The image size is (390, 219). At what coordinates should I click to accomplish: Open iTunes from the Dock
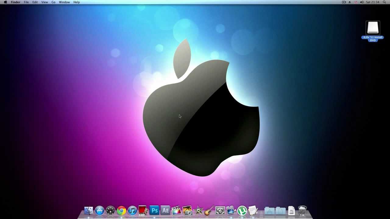(x=133, y=210)
